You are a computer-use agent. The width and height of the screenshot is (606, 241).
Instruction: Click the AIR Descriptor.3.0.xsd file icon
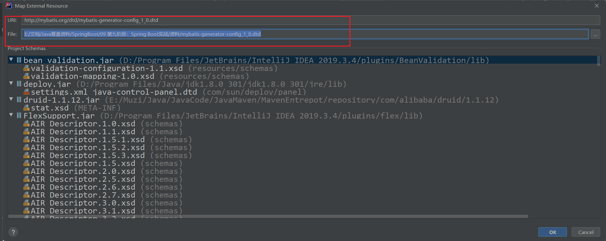pyautogui.click(x=26, y=203)
